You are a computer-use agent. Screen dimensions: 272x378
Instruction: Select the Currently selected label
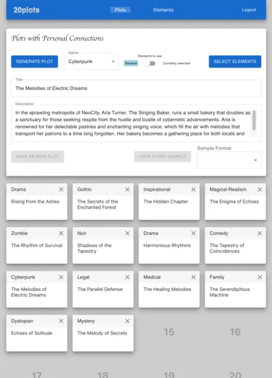[176, 64]
